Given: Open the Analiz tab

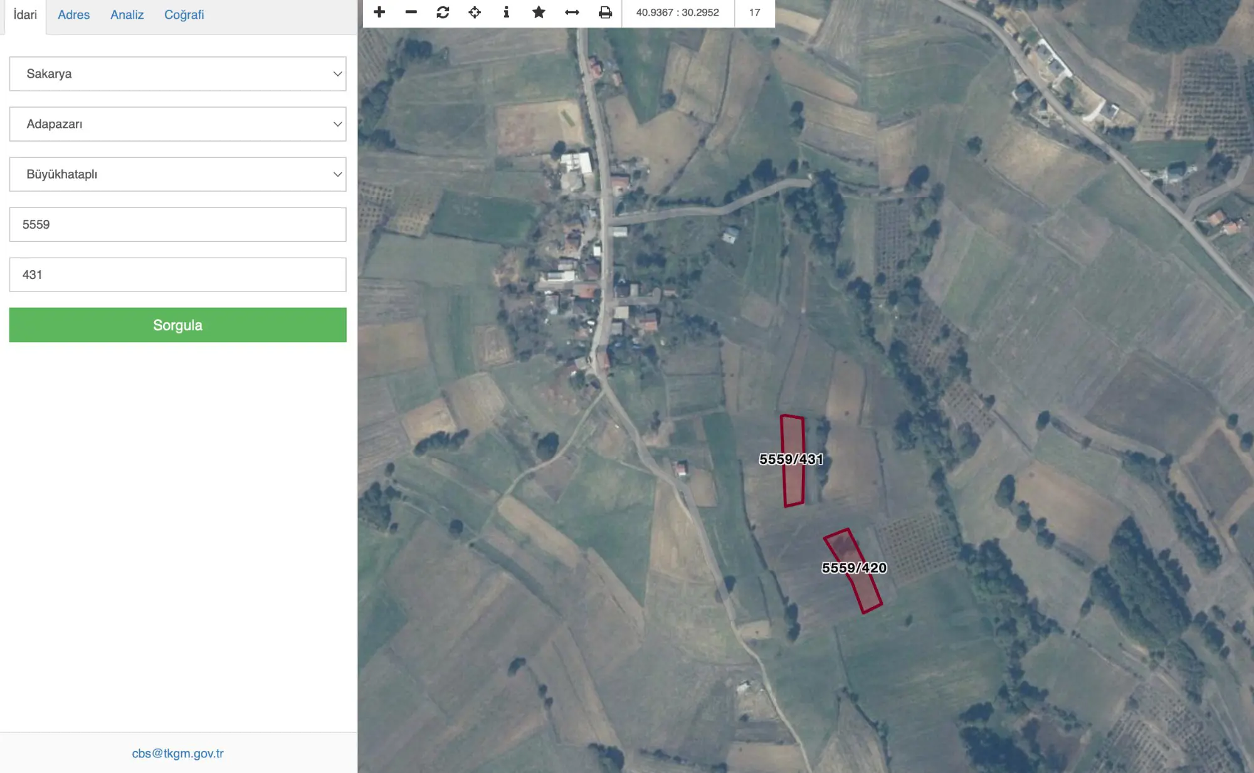Looking at the screenshot, I should click(127, 15).
